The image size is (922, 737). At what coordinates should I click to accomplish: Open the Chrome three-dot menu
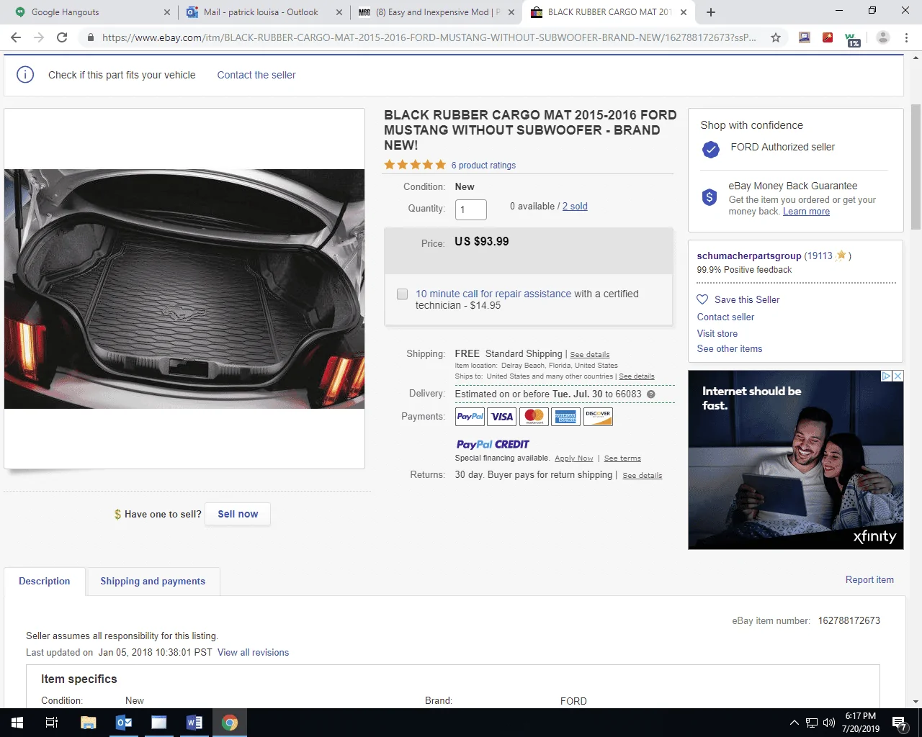pos(906,37)
